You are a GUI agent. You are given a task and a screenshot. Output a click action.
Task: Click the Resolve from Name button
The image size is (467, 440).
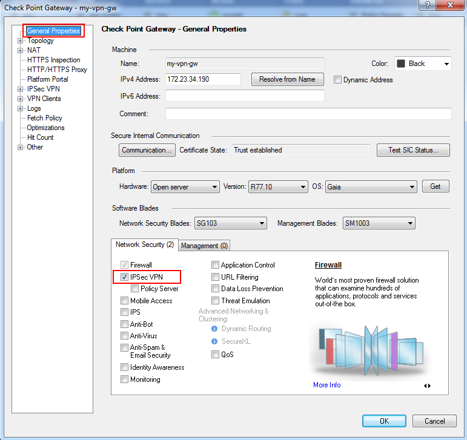click(x=287, y=79)
